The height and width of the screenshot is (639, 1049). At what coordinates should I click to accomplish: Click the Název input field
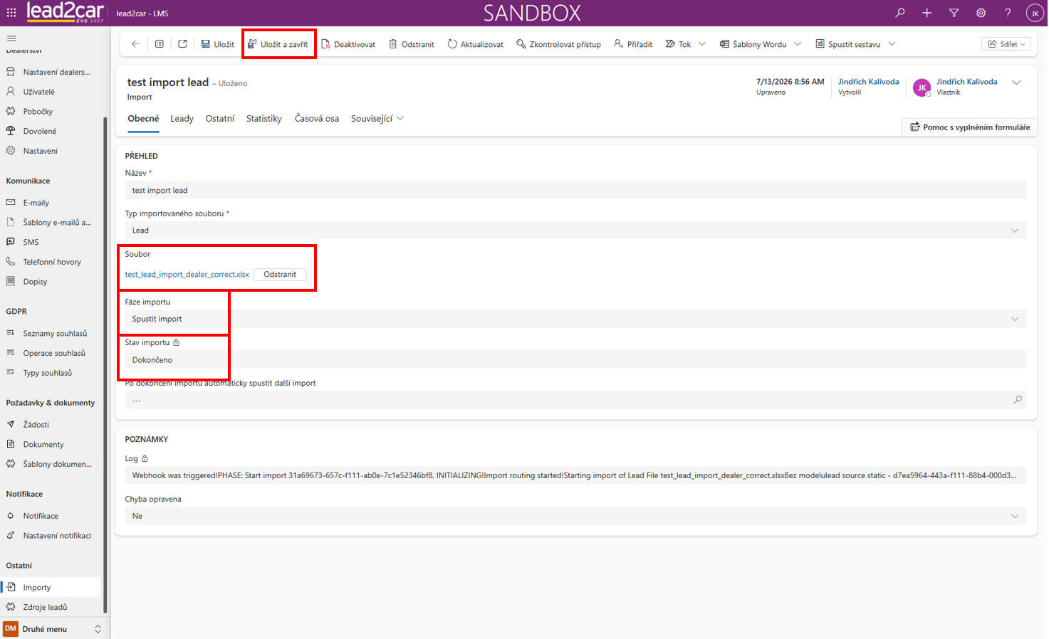(x=575, y=191)
